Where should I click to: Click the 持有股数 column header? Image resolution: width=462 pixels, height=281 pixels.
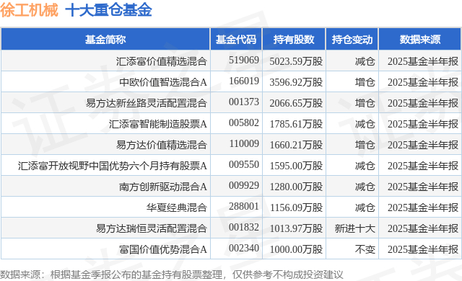click(294, 40)
